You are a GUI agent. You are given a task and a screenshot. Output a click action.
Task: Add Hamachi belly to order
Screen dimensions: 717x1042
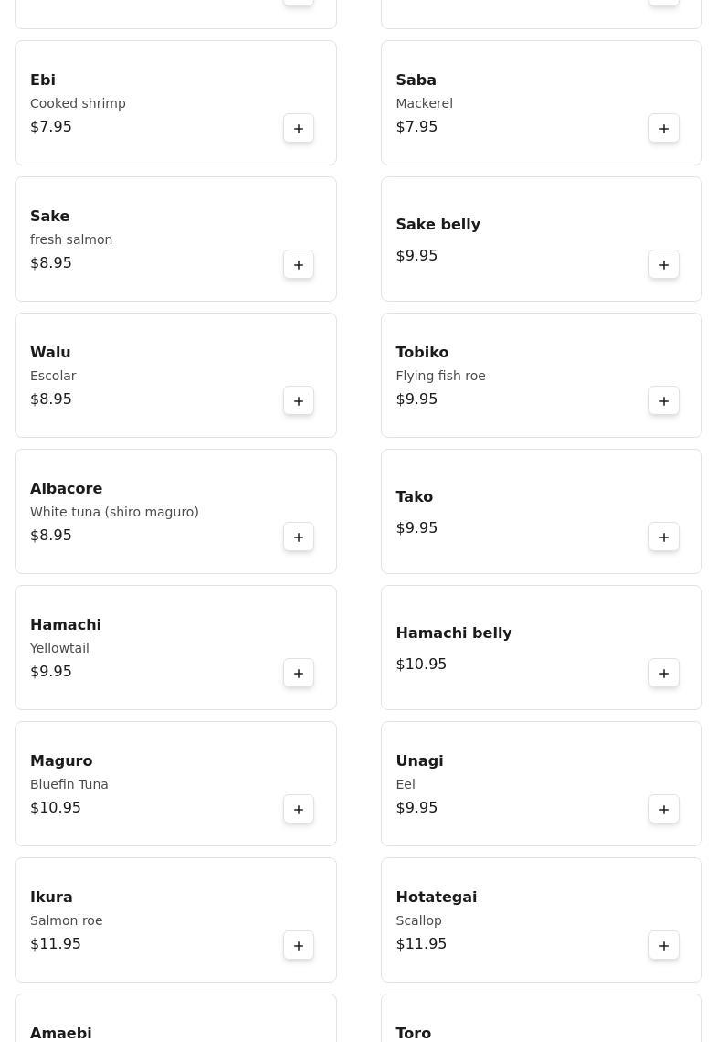[x=664, y=674]
